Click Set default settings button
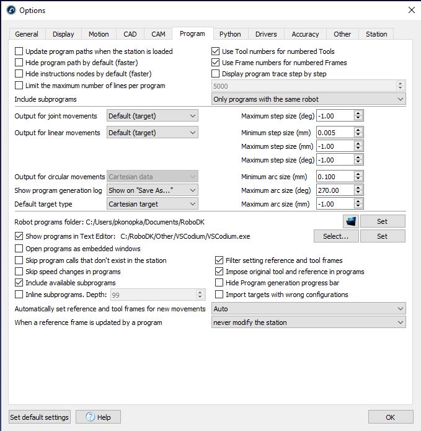 [39, 417]
